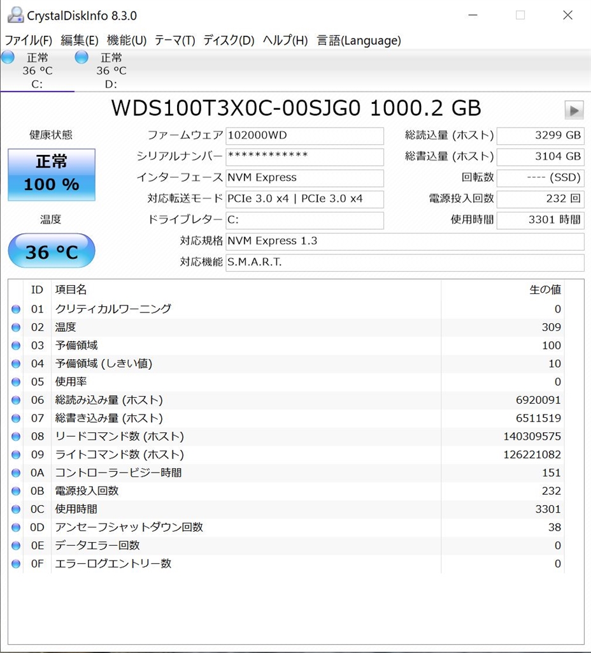Click raw value 309 in 温度 row

(x=551, y=327)
